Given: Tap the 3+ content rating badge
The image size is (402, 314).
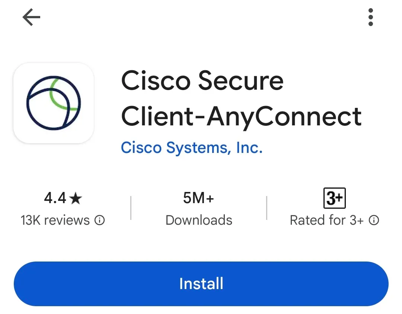Looking at the screenshot, I should tap(334, 198).
